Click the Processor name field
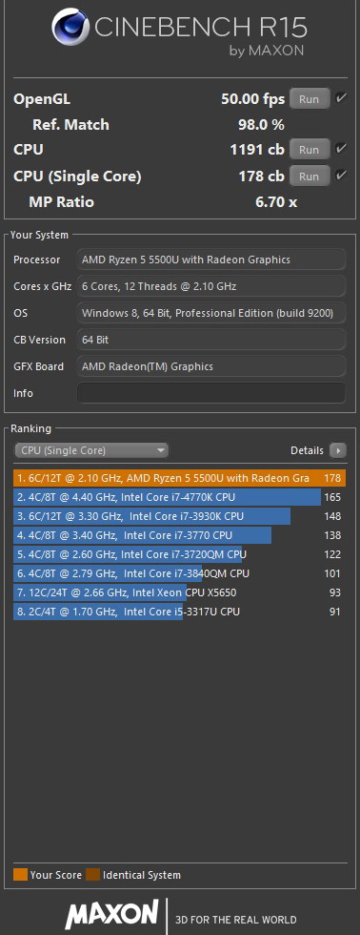 [x=211, y=260]
